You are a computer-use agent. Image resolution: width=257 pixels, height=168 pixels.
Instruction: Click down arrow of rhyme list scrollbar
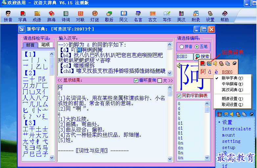pos(207,158)
